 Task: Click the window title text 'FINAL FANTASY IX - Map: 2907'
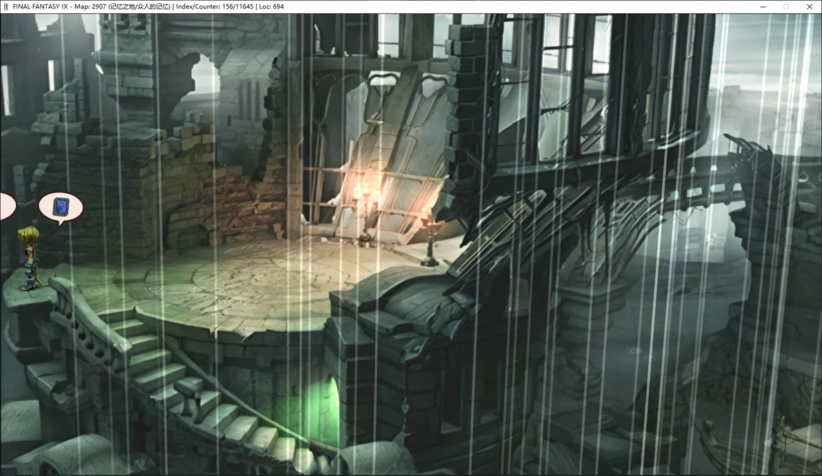pyautogui.click(x=59, y=7)
